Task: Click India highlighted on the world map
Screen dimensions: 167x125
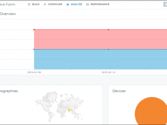Action: [70, 110]
